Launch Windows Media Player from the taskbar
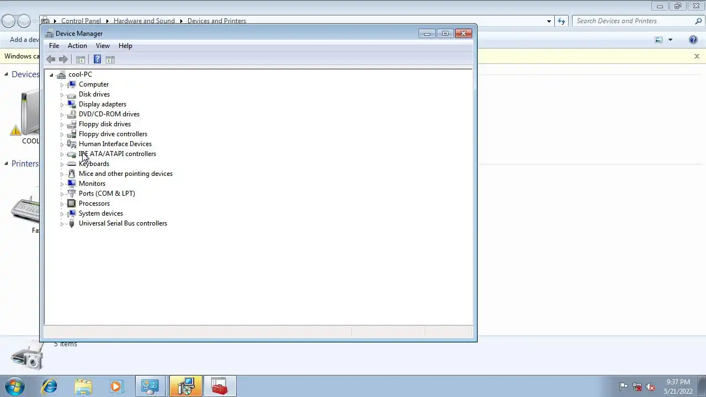This screenshot has width=706, height=397. click(x=116, y=386)
